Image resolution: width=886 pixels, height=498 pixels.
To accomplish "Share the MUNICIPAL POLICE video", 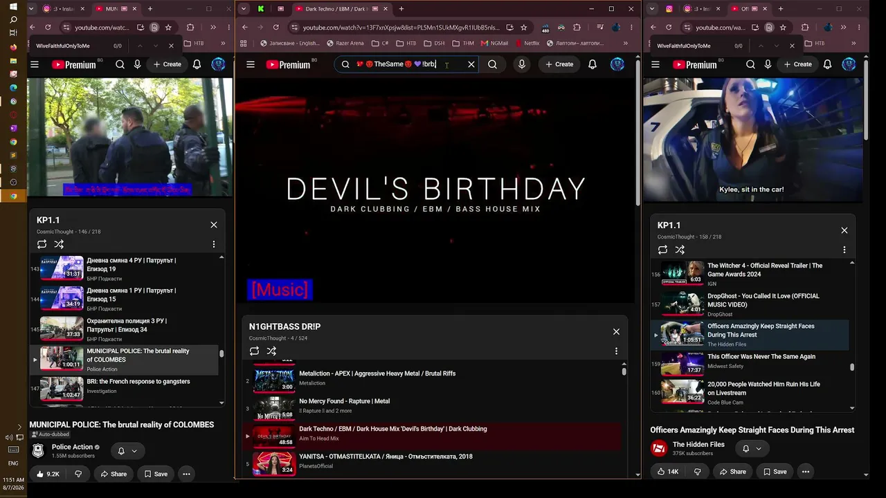I will pyautogui.click(x=114, y=474).
